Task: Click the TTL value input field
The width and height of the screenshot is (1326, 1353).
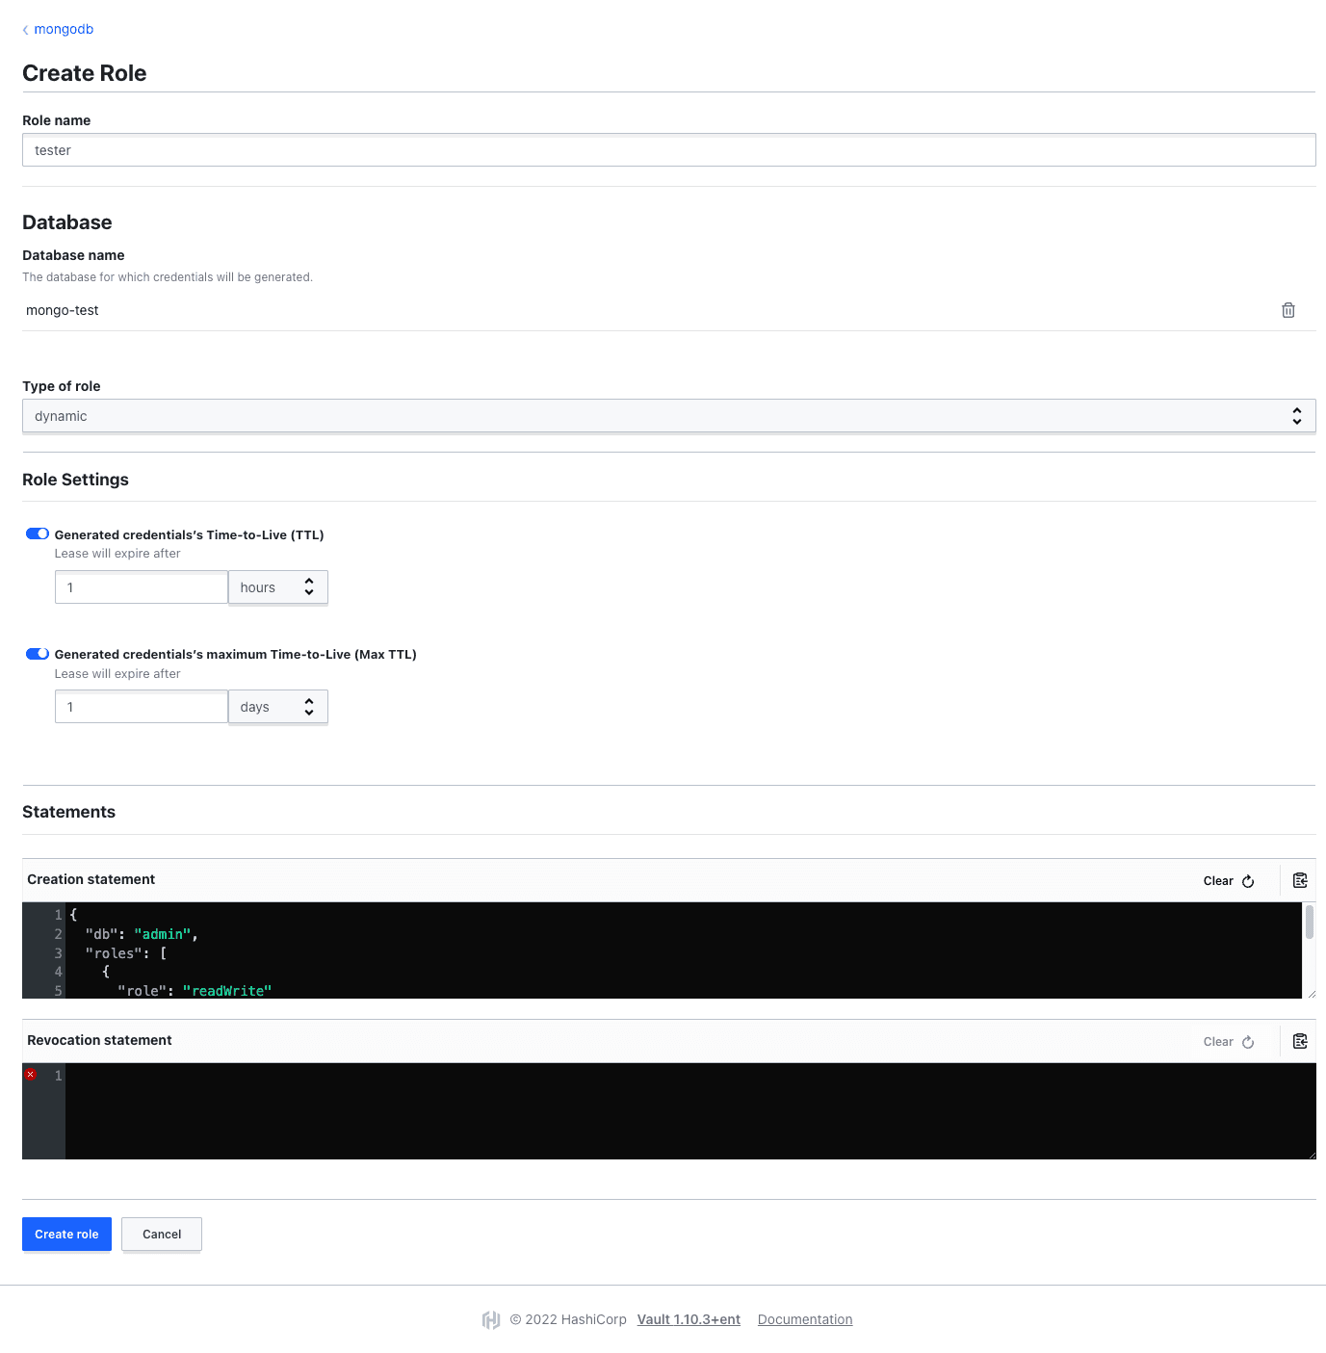Action: tap(142, 587)
